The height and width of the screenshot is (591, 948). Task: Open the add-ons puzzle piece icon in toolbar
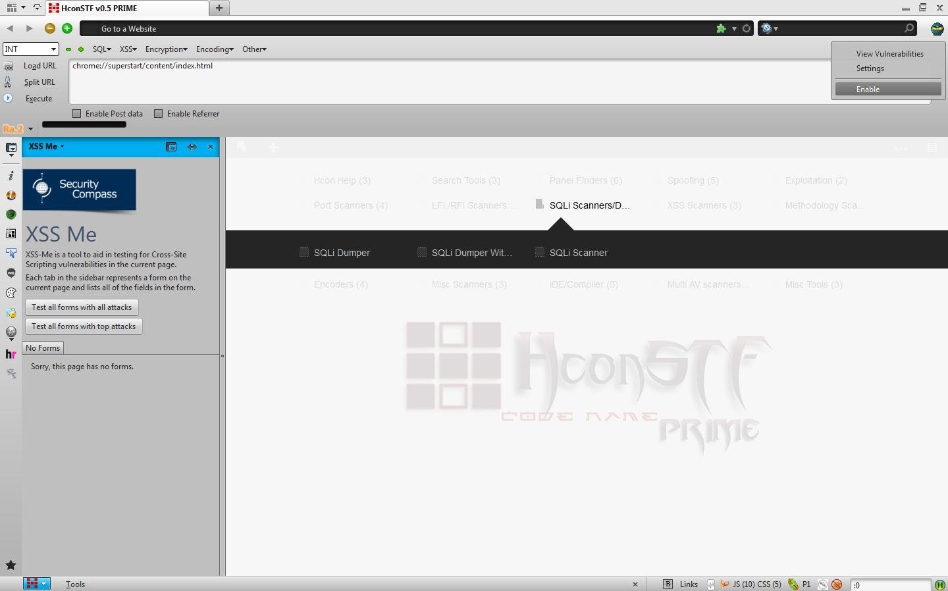click(x=722, y=28)
